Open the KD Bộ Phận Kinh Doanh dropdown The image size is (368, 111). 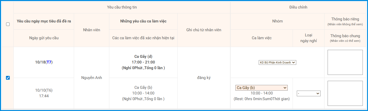click(x=277, y=62)
